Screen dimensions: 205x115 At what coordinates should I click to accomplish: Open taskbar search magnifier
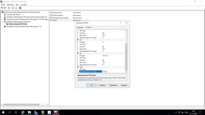pyautogui.click(x=10, y=112)
